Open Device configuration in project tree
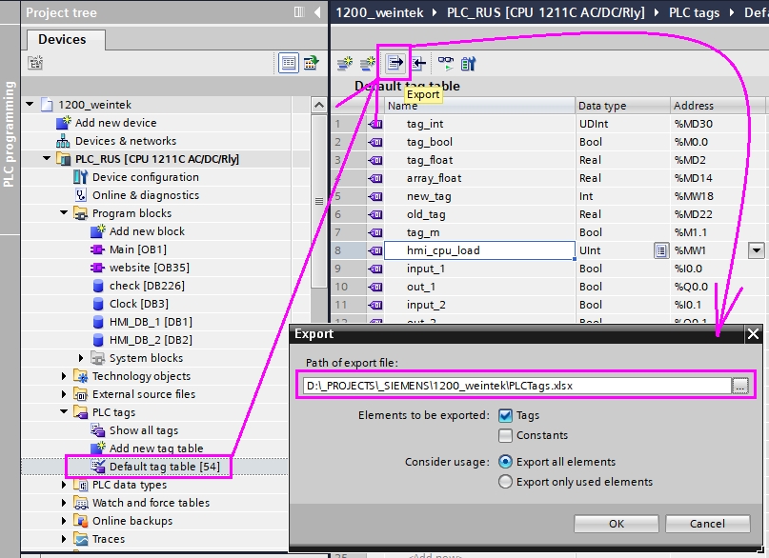 pyautogui.click(x=146, y=177)
